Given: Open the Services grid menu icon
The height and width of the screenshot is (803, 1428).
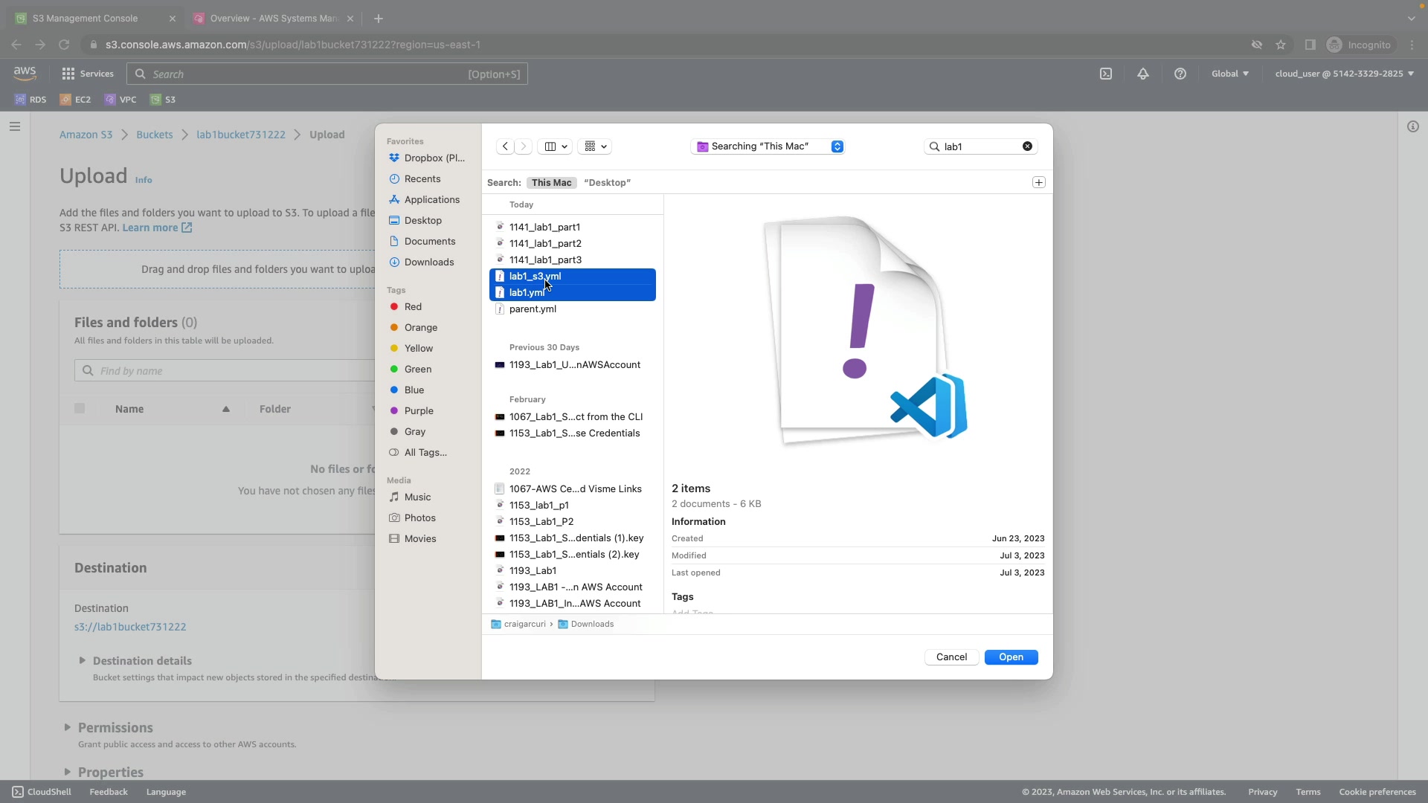Looking at the screenshot, I should (x=68, y=74).
